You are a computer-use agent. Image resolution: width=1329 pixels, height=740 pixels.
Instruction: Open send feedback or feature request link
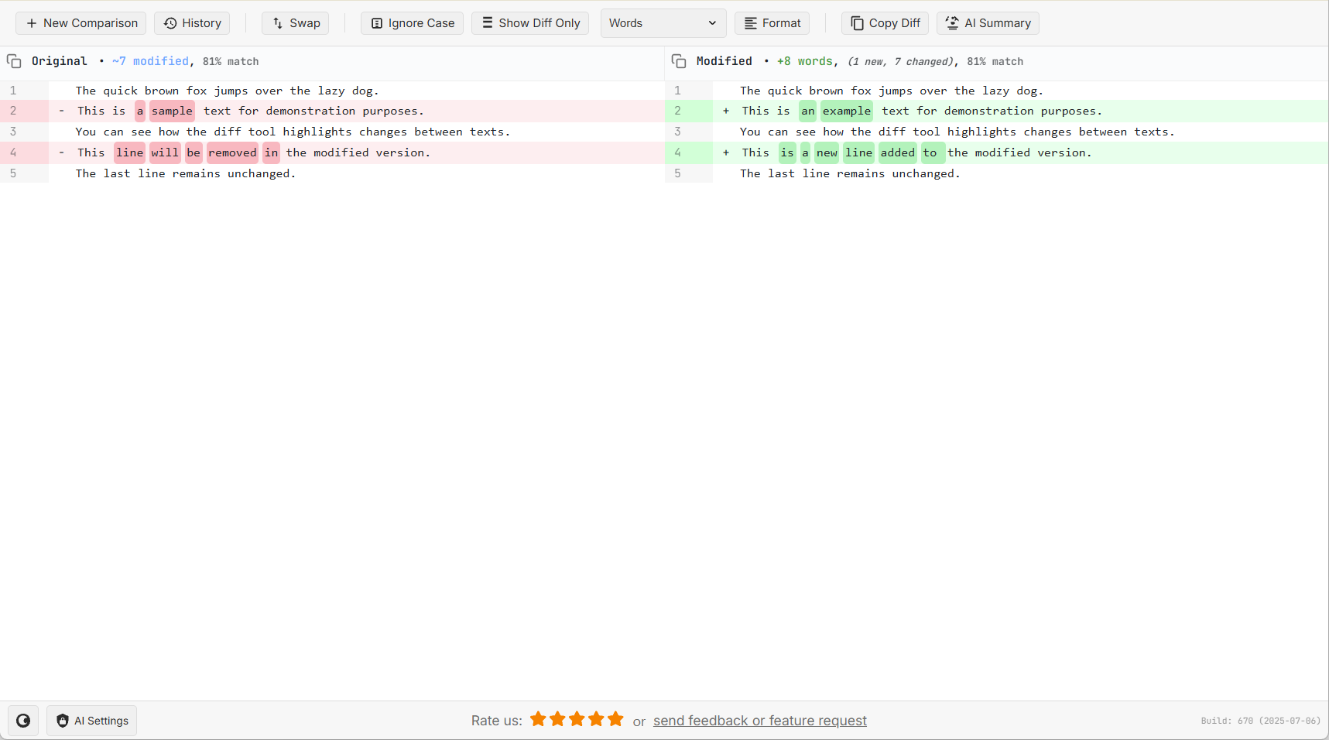click(760, 721)
